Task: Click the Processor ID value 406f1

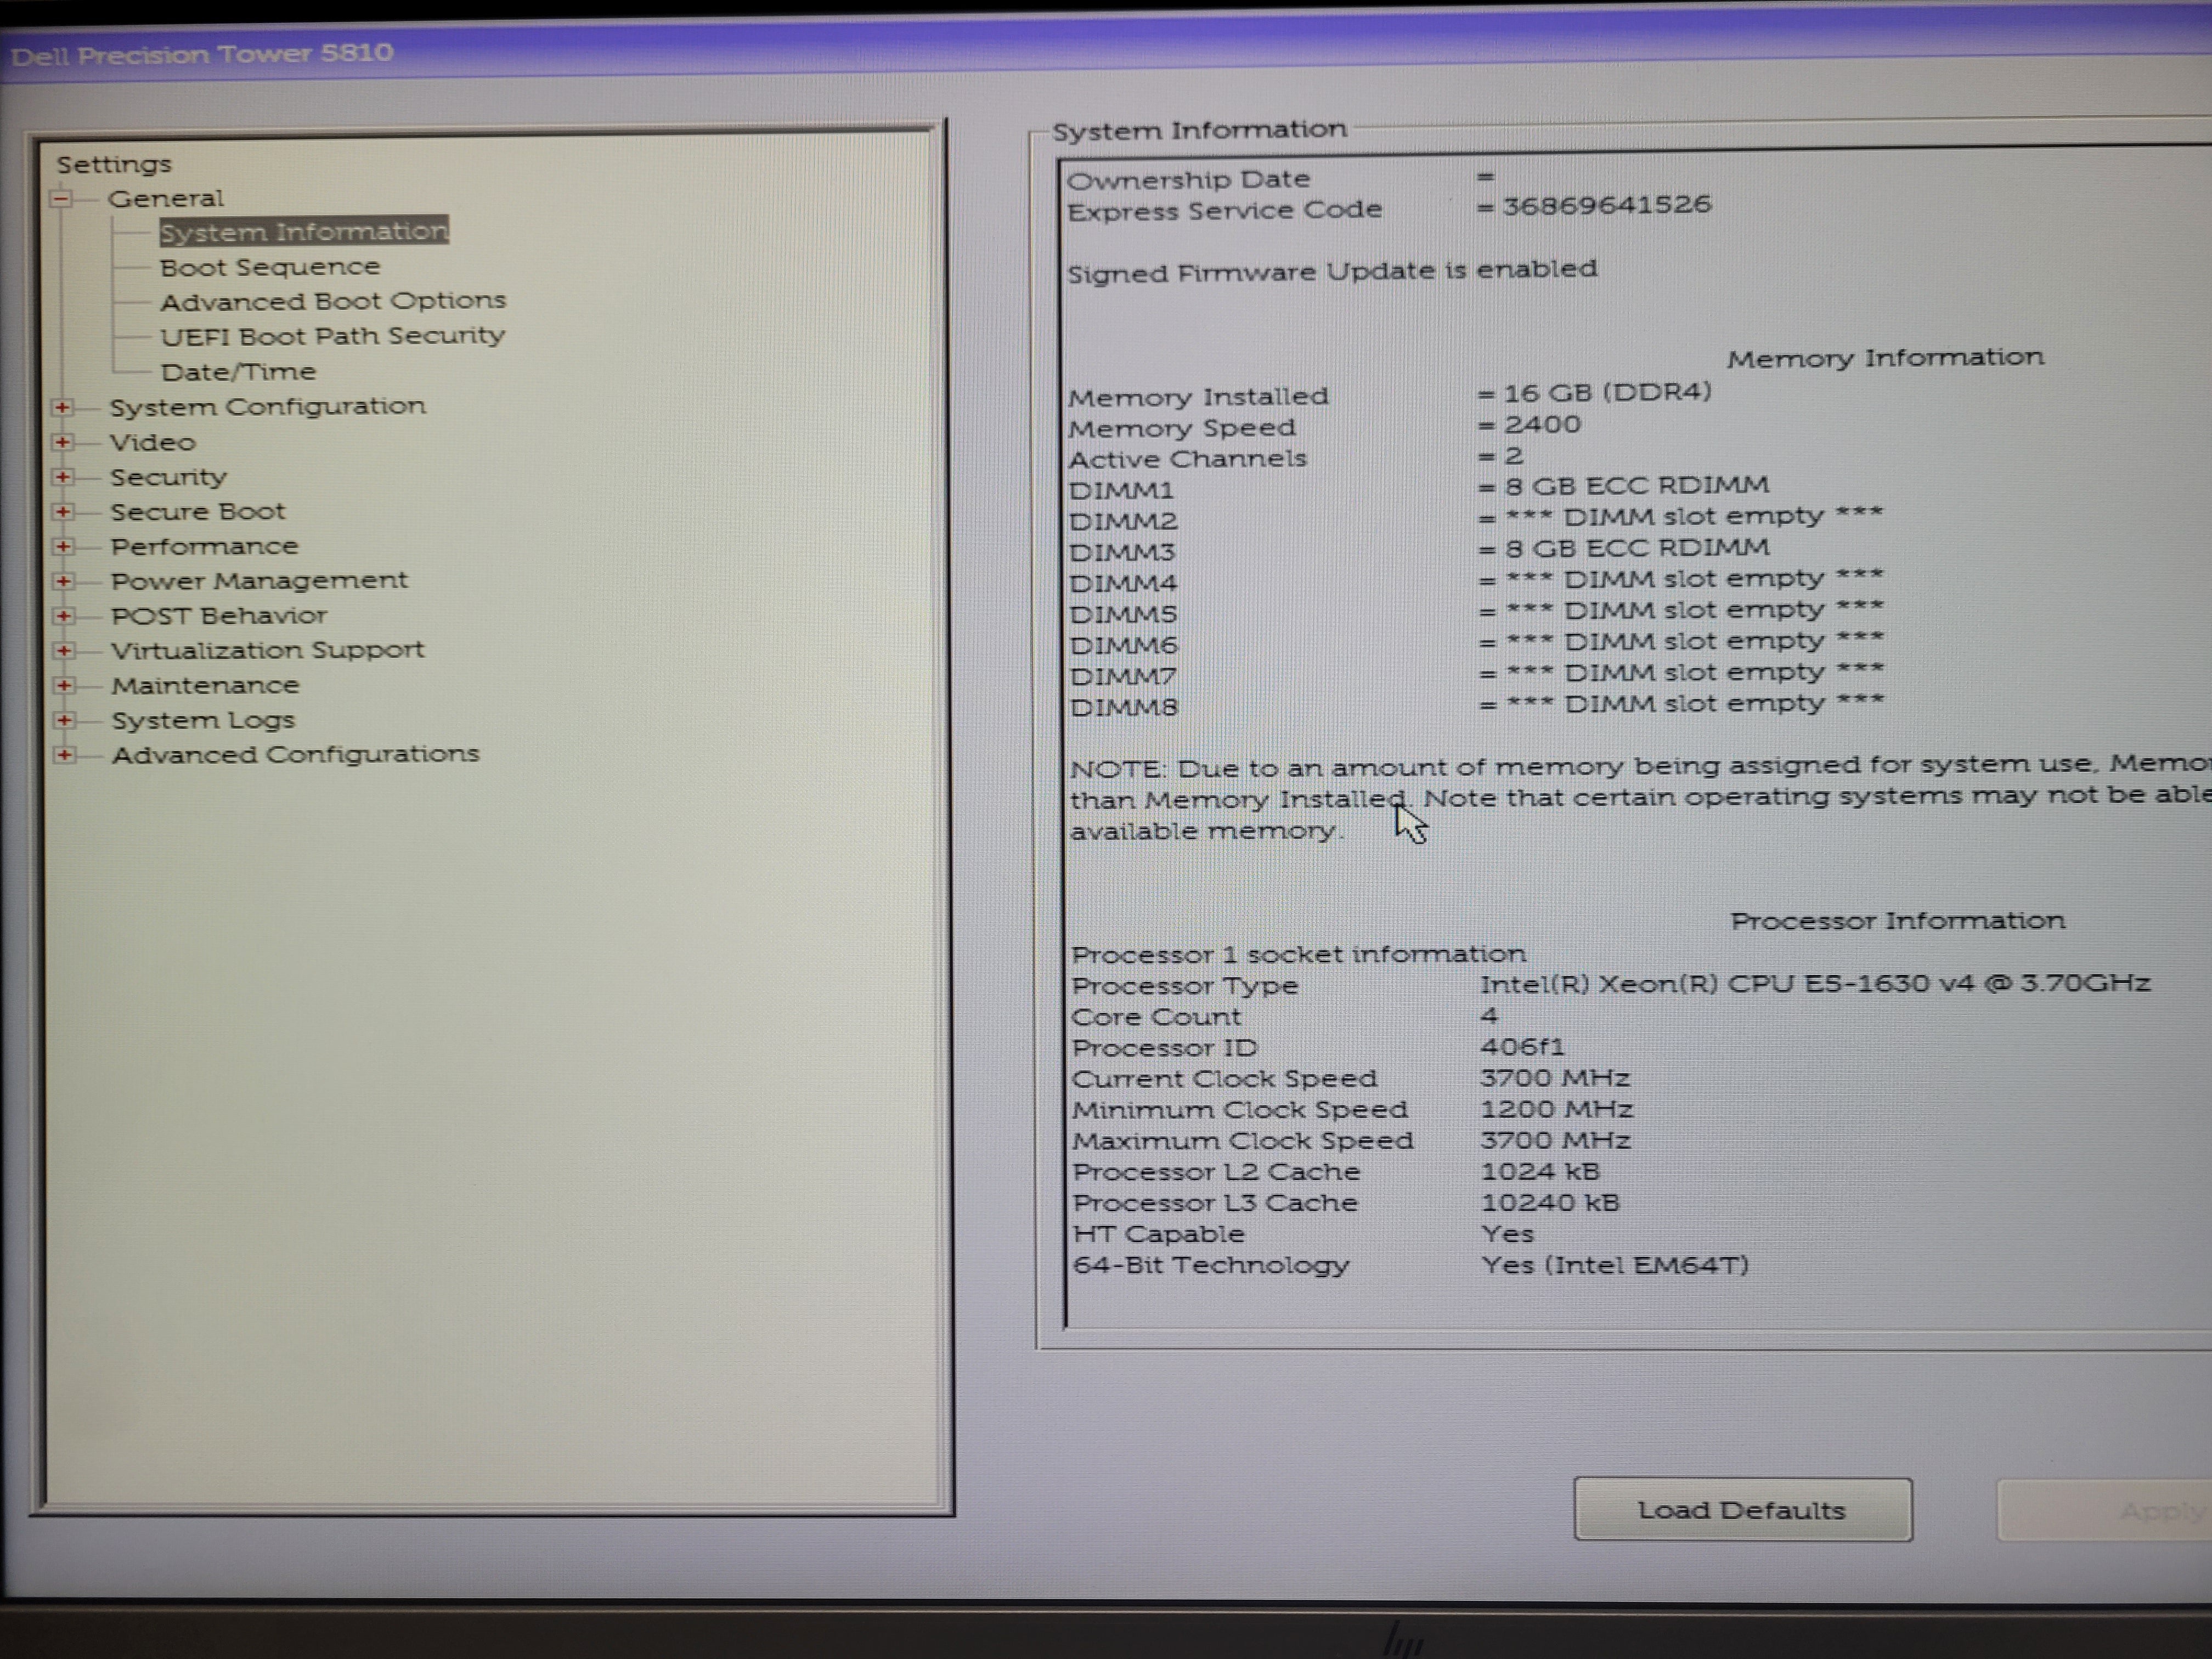Action: 1522,1047
